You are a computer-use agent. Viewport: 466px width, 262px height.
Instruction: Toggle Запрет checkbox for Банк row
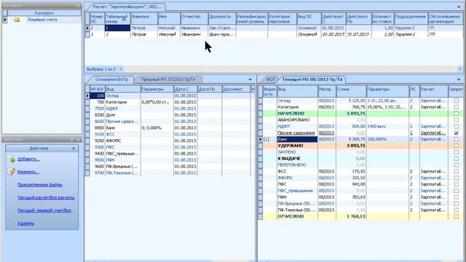tap(456, 139)
